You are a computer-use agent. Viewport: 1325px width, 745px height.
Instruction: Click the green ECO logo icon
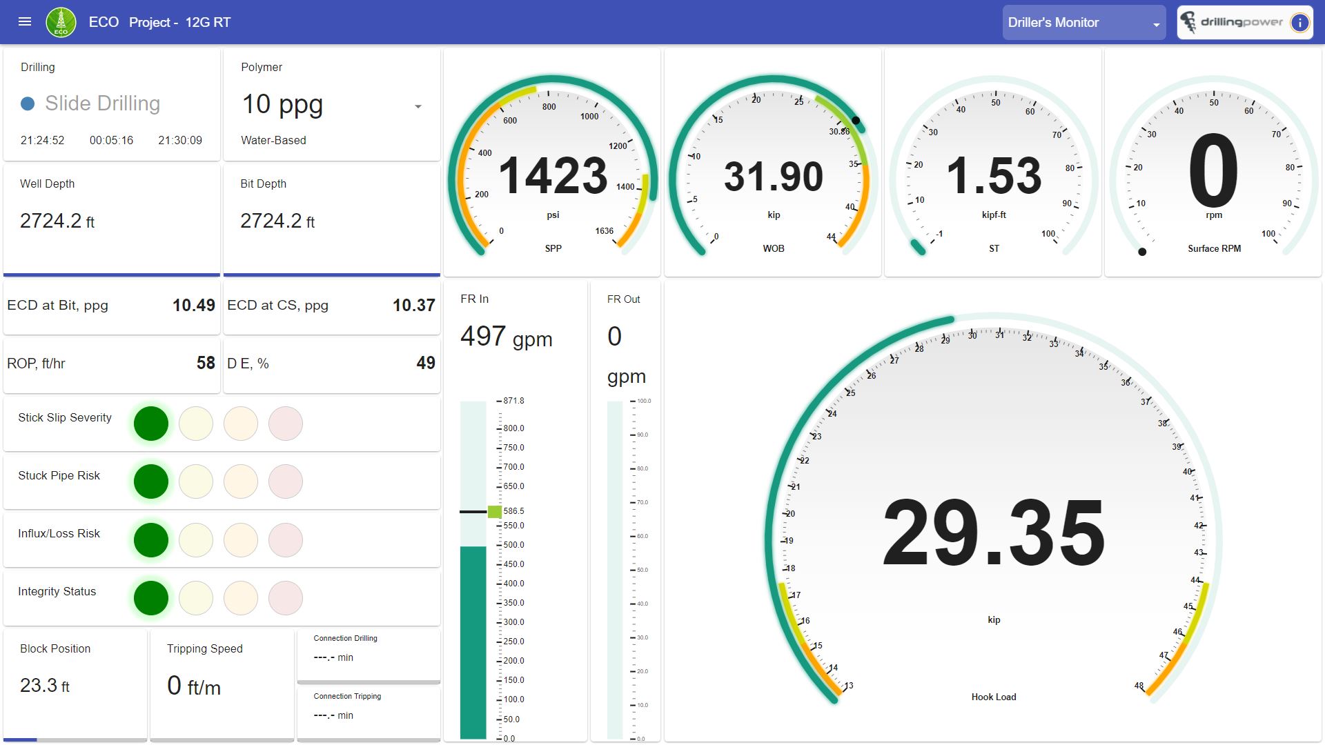click(61, 22)
